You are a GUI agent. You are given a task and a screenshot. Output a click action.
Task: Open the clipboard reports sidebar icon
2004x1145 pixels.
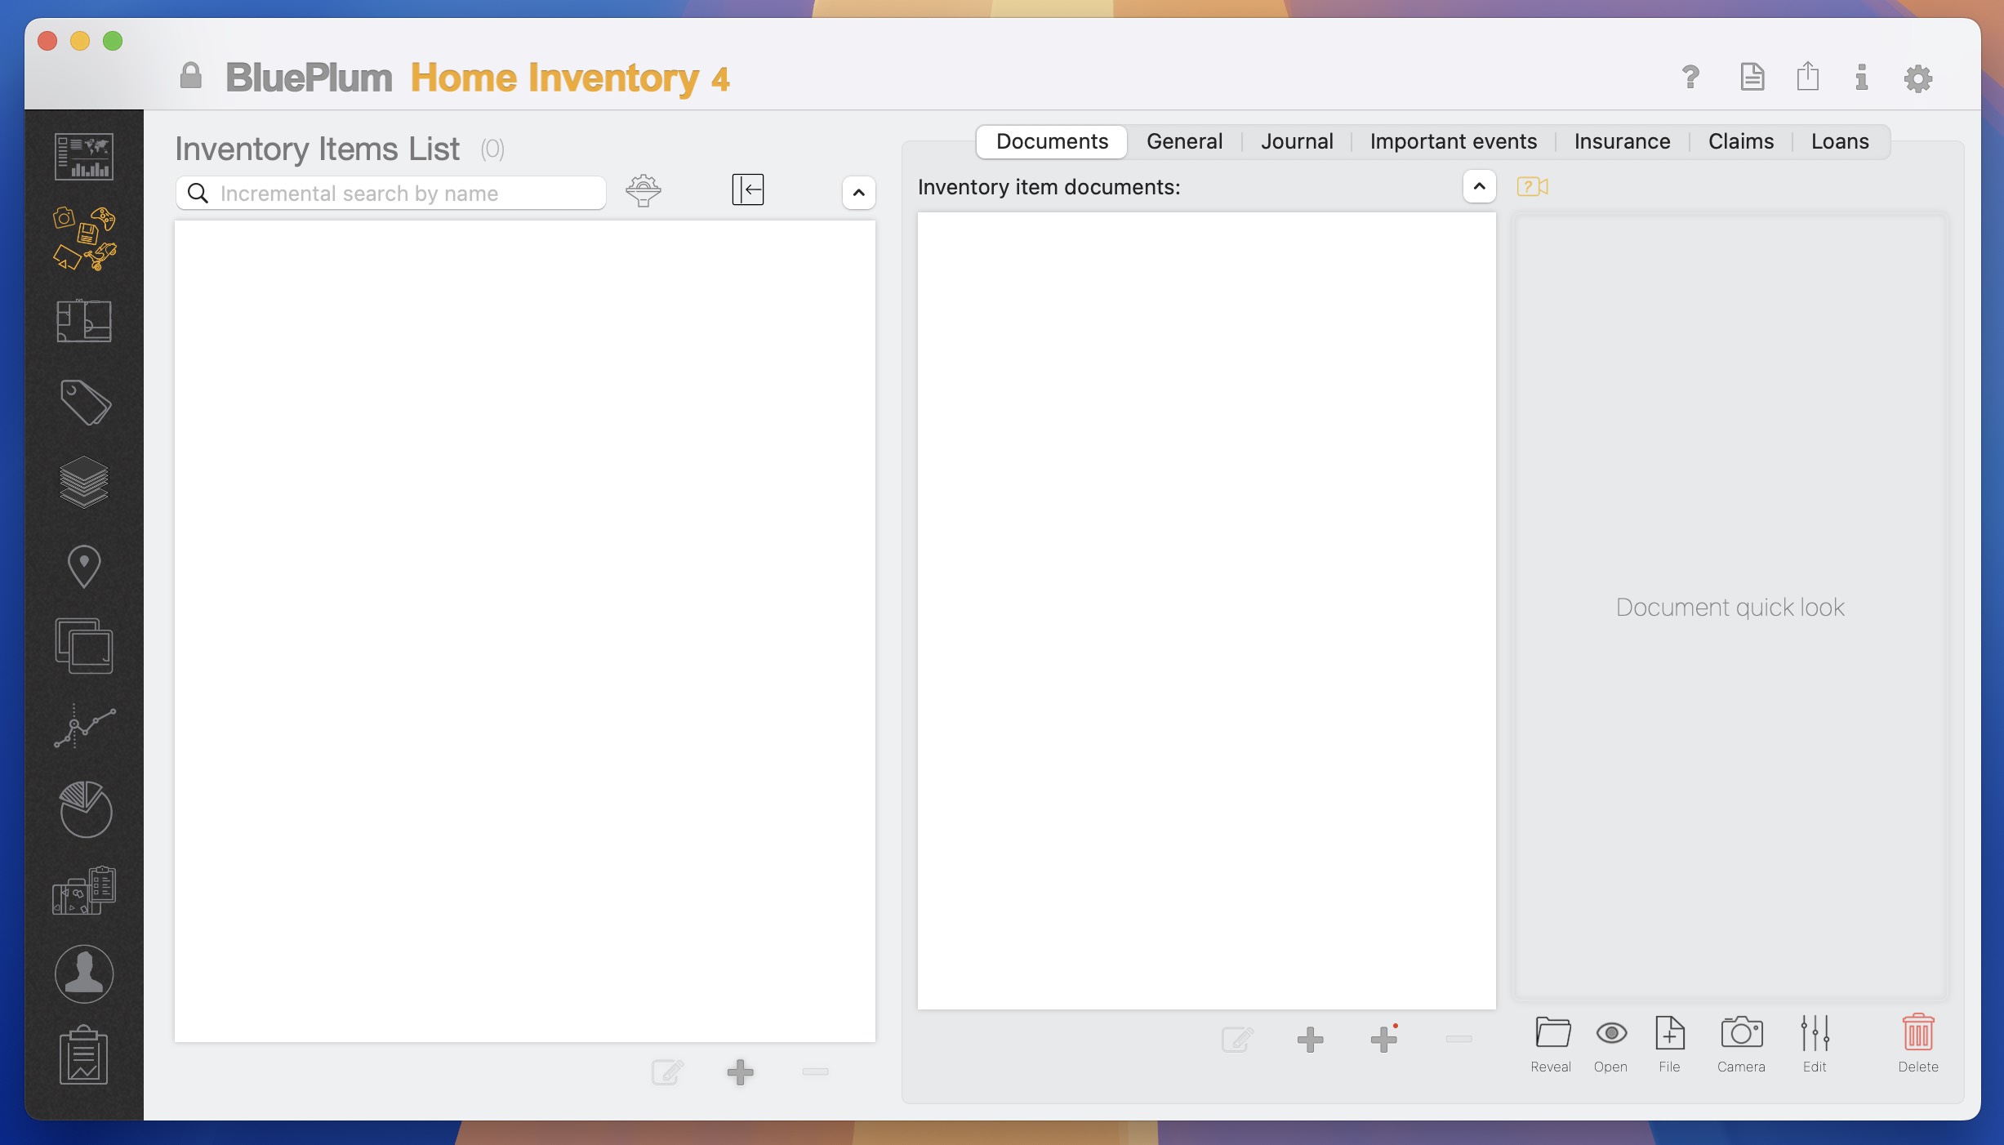(84, 1055)
